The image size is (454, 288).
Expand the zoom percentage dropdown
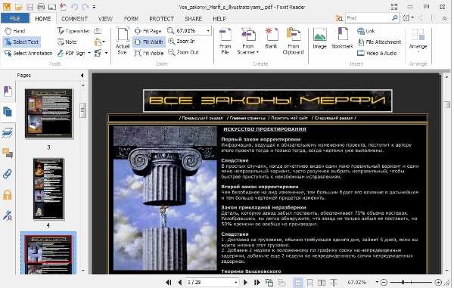208,31
